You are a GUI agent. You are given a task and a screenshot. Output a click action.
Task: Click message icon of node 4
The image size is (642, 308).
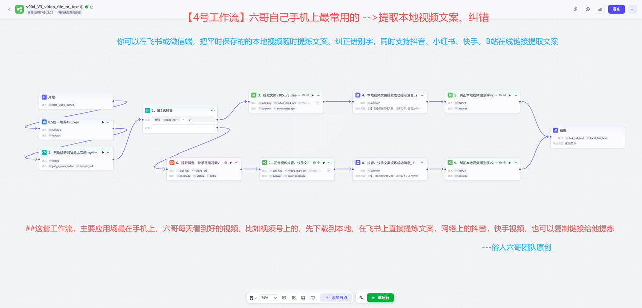358,95
